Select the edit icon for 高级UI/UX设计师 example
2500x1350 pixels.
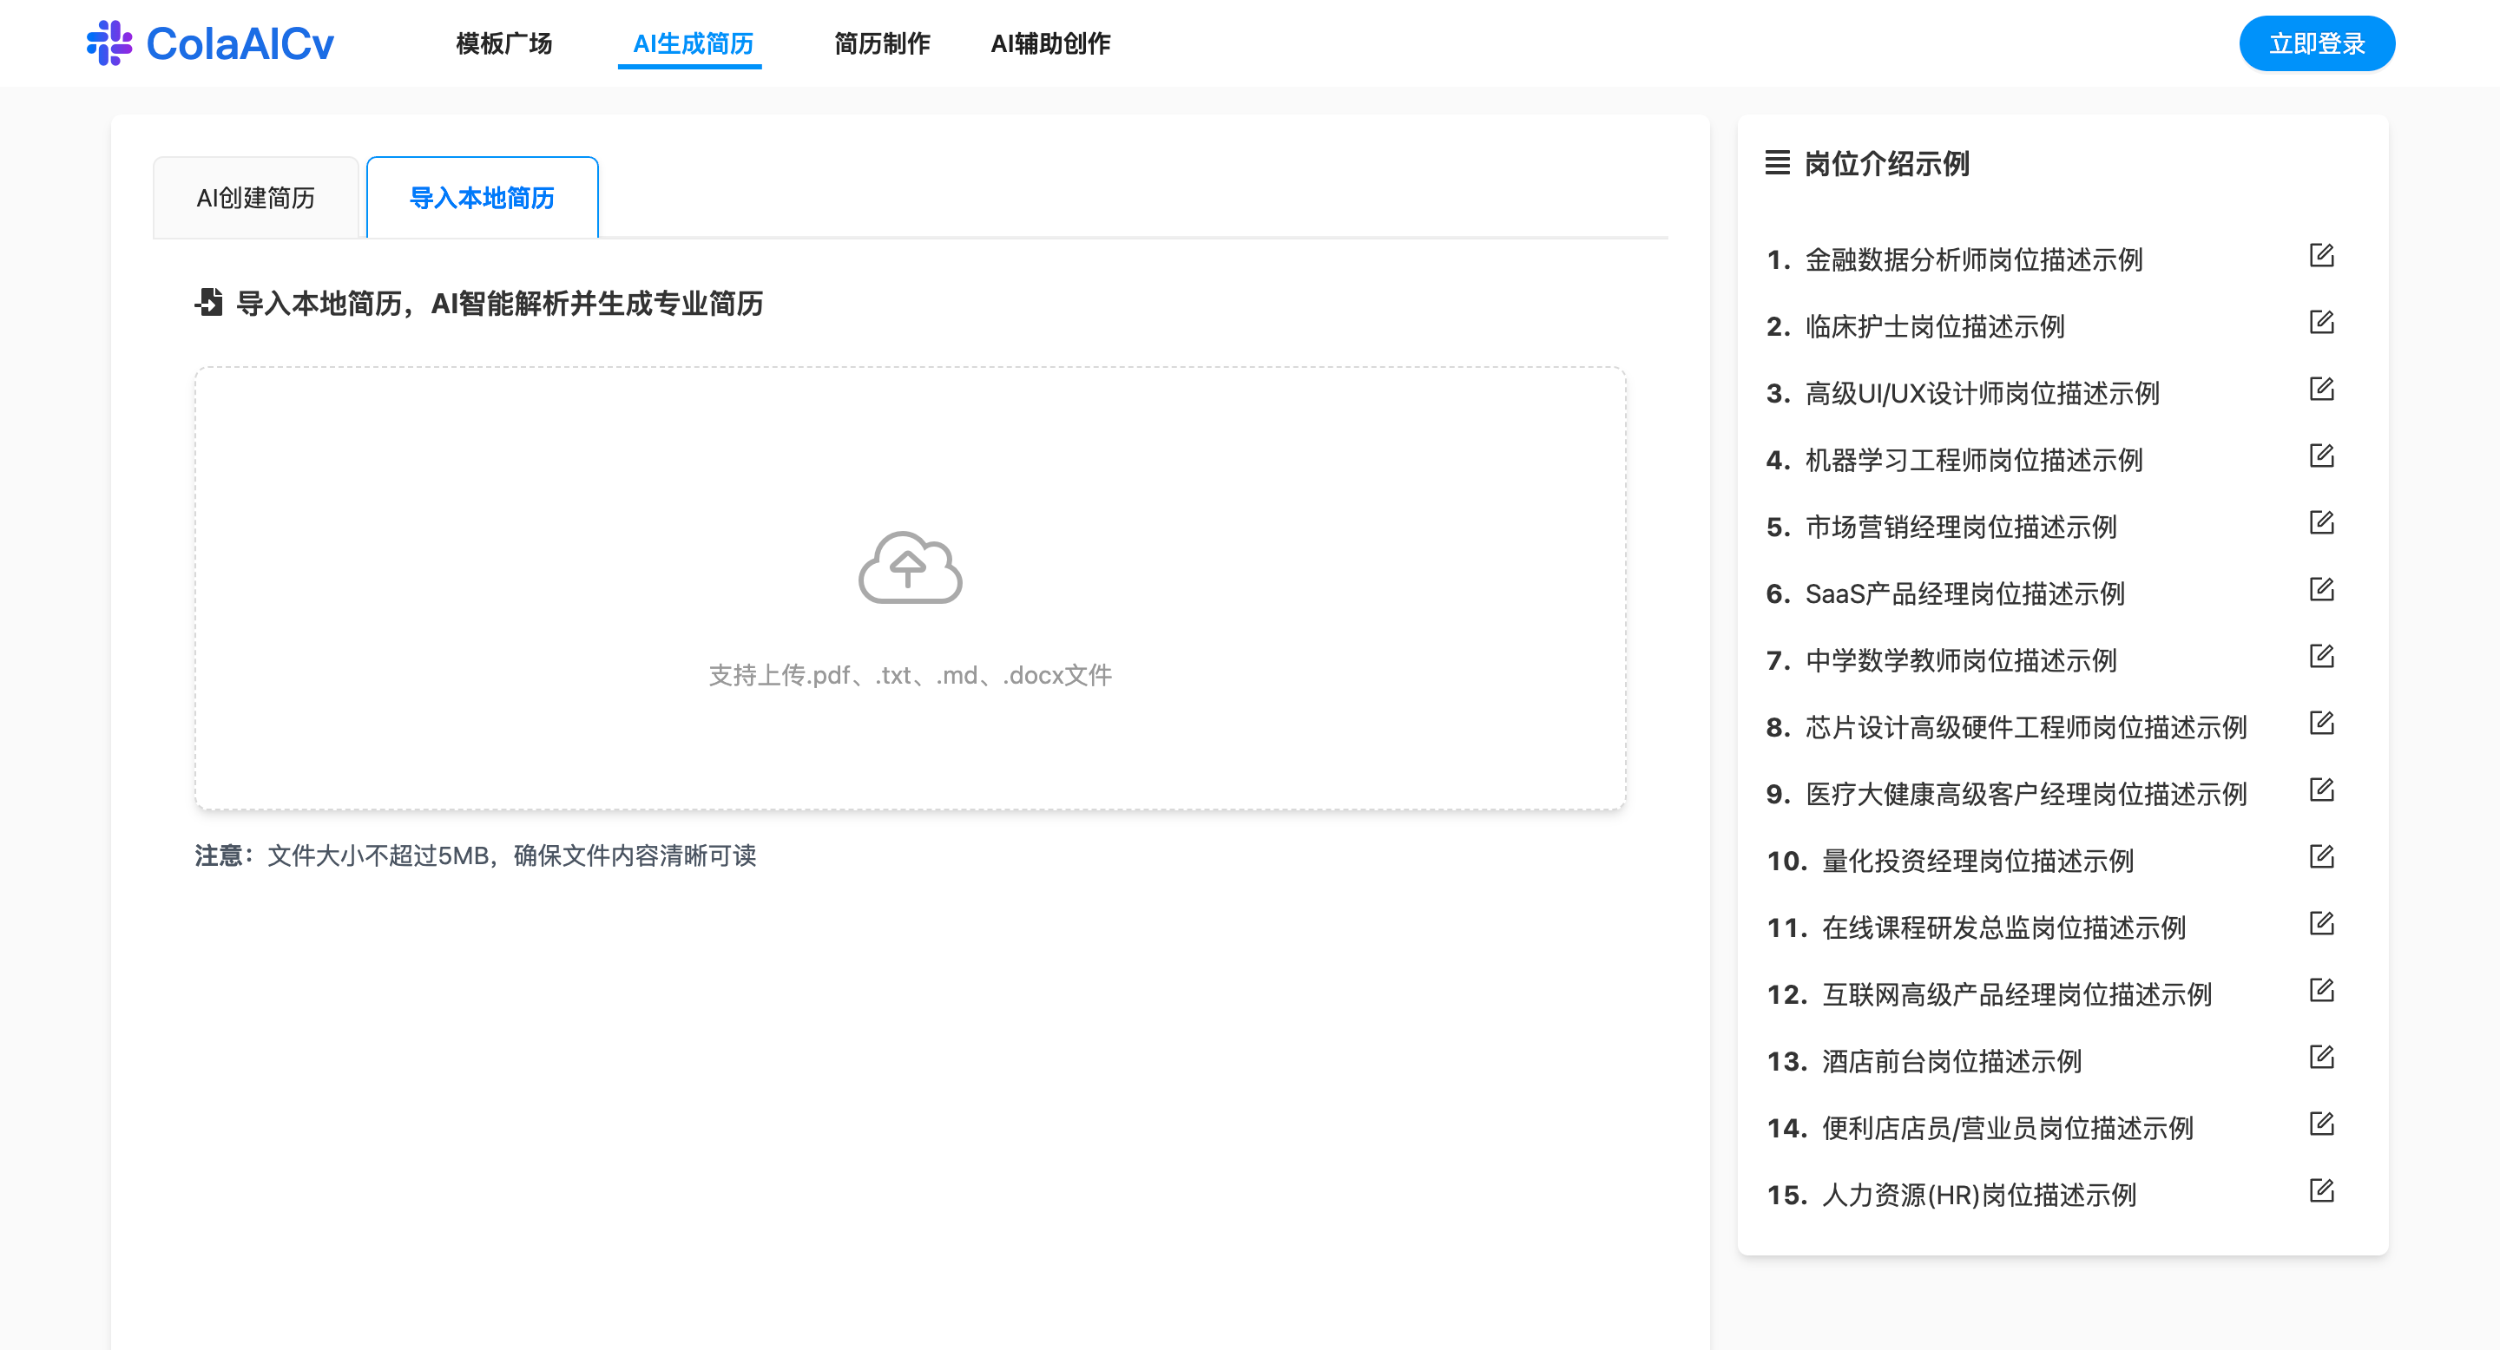(x=2322, y=389)
